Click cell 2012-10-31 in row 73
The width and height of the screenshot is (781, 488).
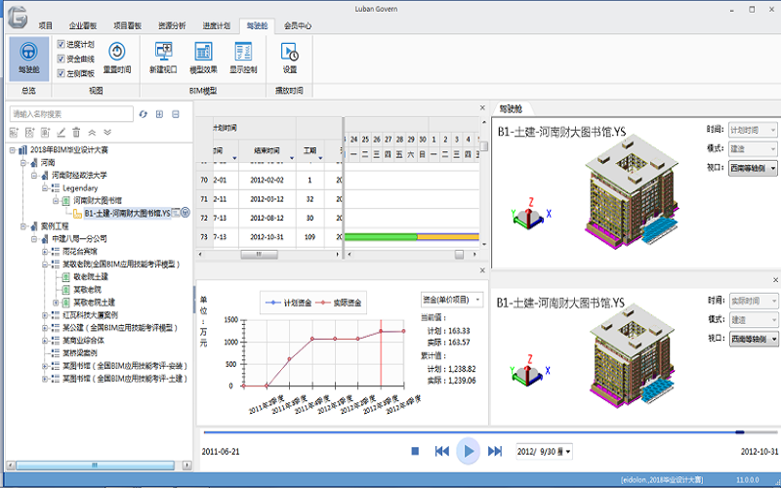pos(267,237)
